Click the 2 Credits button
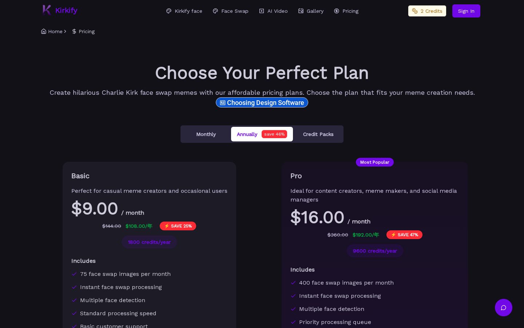The height and width of the screenshot is (328, 524). pos(427,11)
